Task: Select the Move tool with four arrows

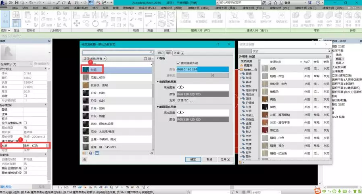Action: click(x=77, y=23)
